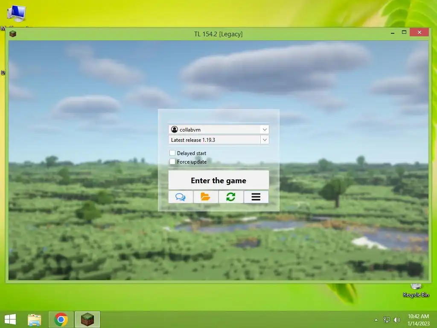Select the Recycle Bin desktop icon
Image resolution: width=437 pixels, height=328 pixels.
[x=416, y=290]
